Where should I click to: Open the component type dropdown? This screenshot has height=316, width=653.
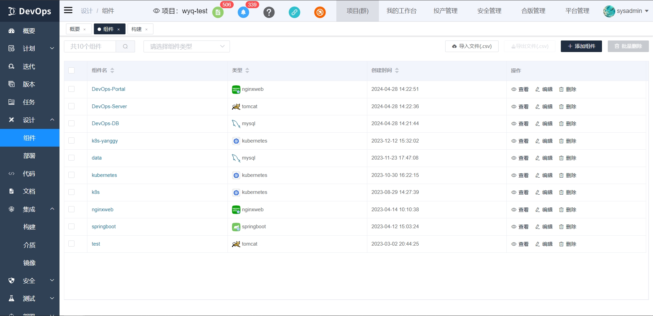click(186, 47)
